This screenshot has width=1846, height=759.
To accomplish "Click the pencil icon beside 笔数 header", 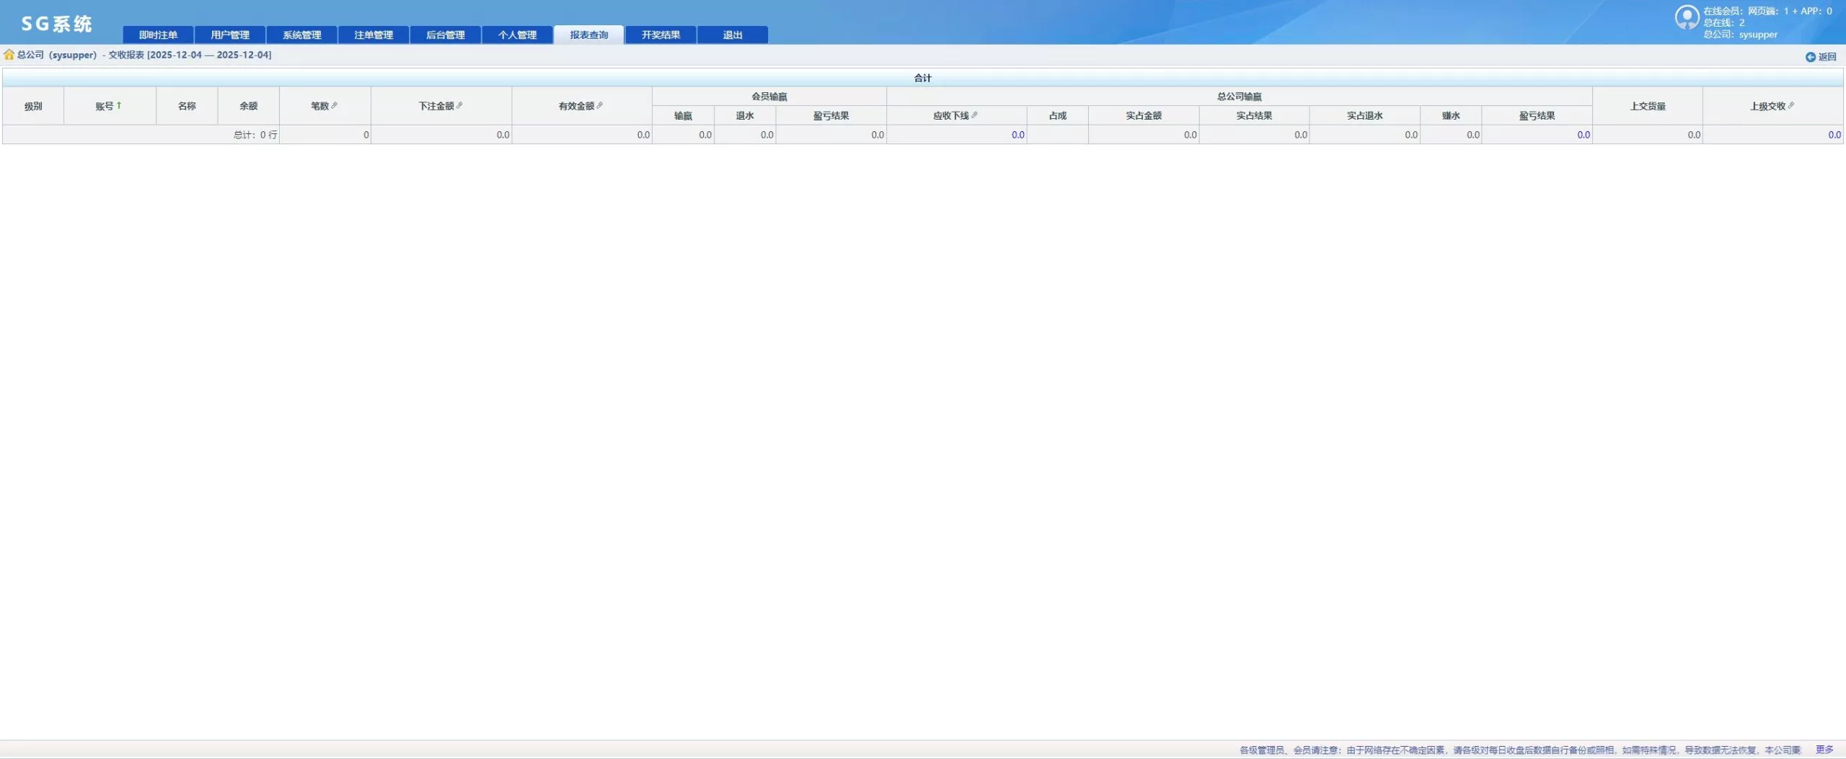I will (335, 105).
